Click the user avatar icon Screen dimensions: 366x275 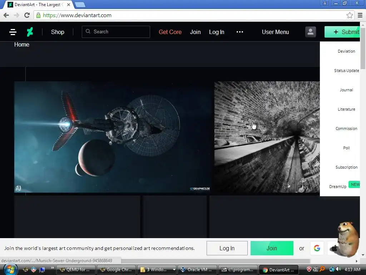click(x=311, y=32)
